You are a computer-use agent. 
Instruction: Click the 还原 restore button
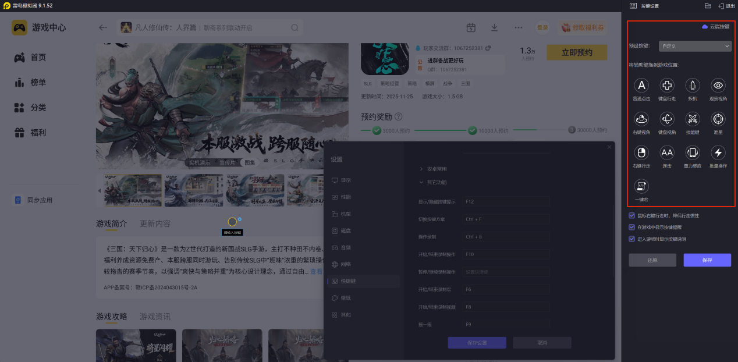pyautogui.click(x=652, y=260)
